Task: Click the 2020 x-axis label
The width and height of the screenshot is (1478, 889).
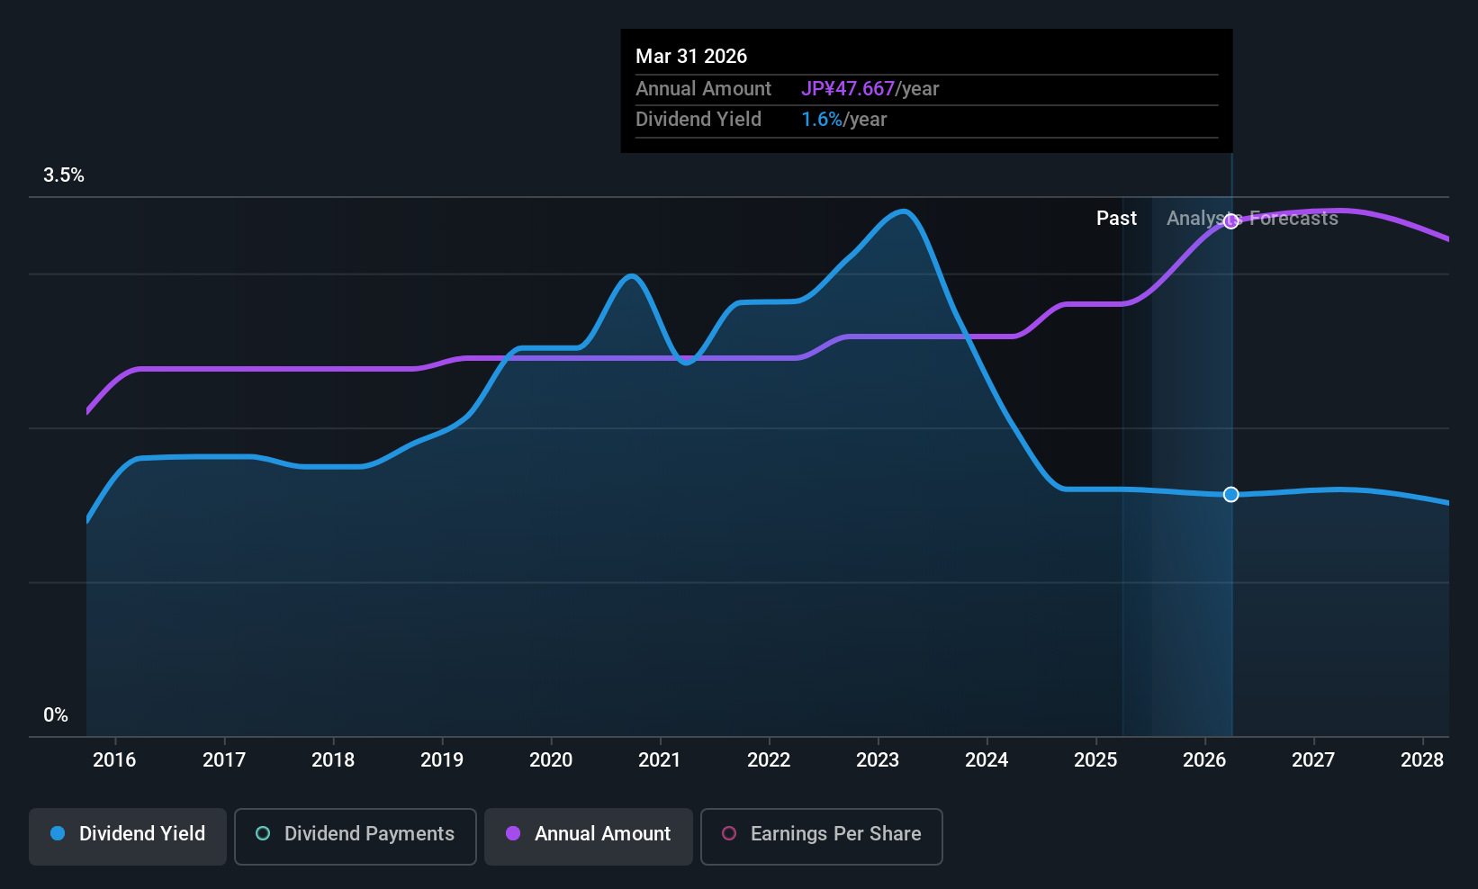Action: (x=551, y=760)
